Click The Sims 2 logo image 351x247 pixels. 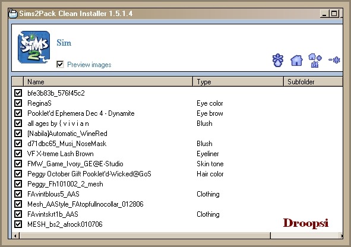tap(34, 47)
